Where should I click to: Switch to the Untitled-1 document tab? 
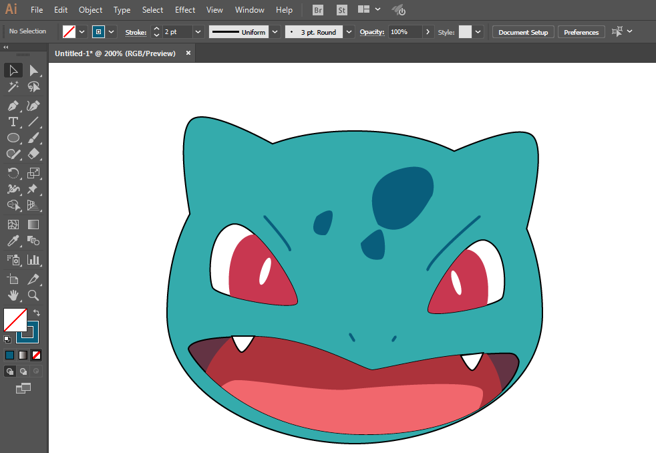(x=115, y=53)
